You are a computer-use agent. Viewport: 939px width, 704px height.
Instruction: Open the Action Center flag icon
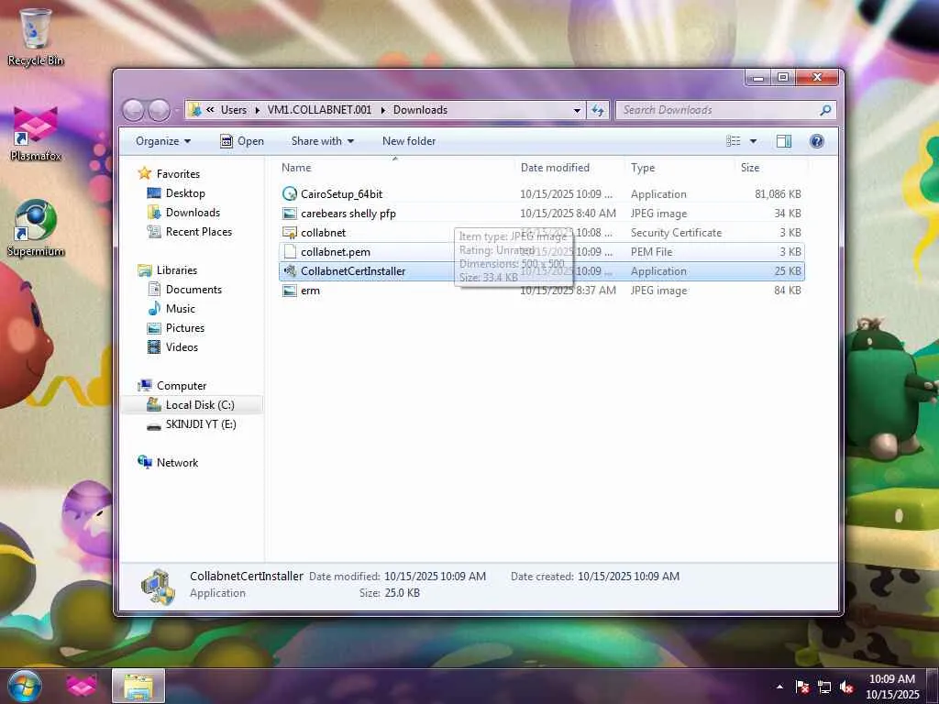tap(802, 687)
